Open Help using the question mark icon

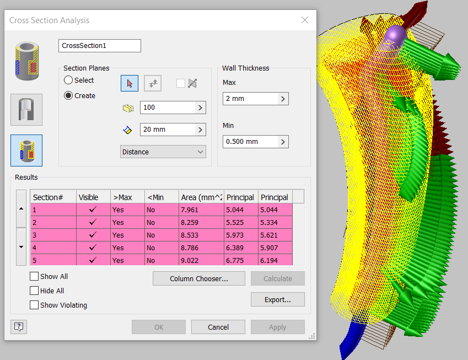[18, 326]
